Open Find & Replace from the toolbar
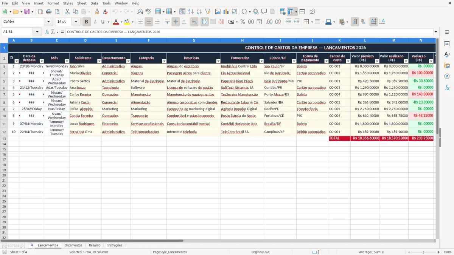This screenshot has height=255, width=454. [x=140, y=12]
